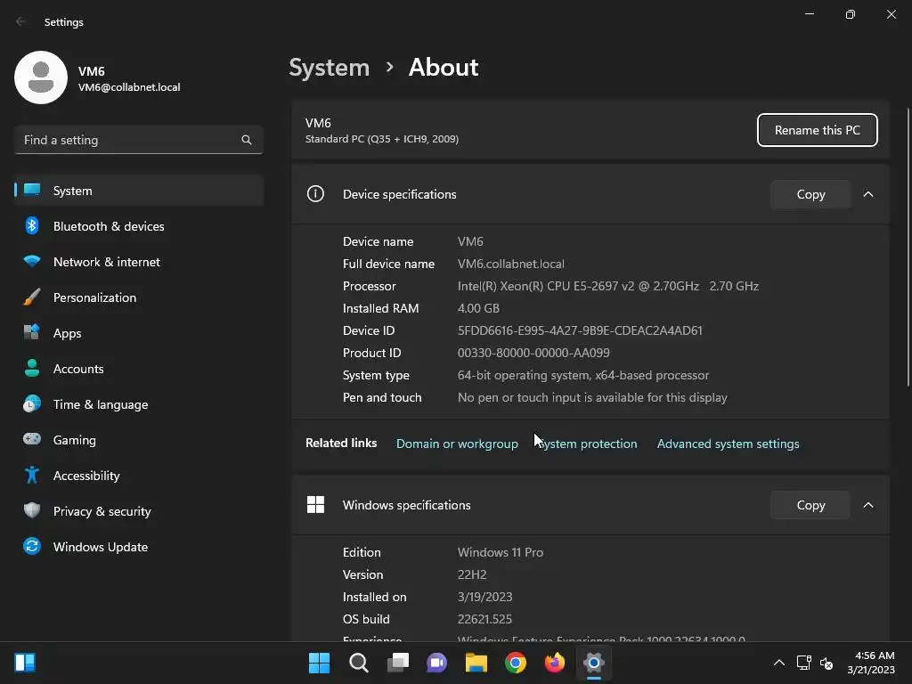This screenshot has width=912, height=684.
Task: Click the vertical scrollbar of About page
Action: point(908,248)
